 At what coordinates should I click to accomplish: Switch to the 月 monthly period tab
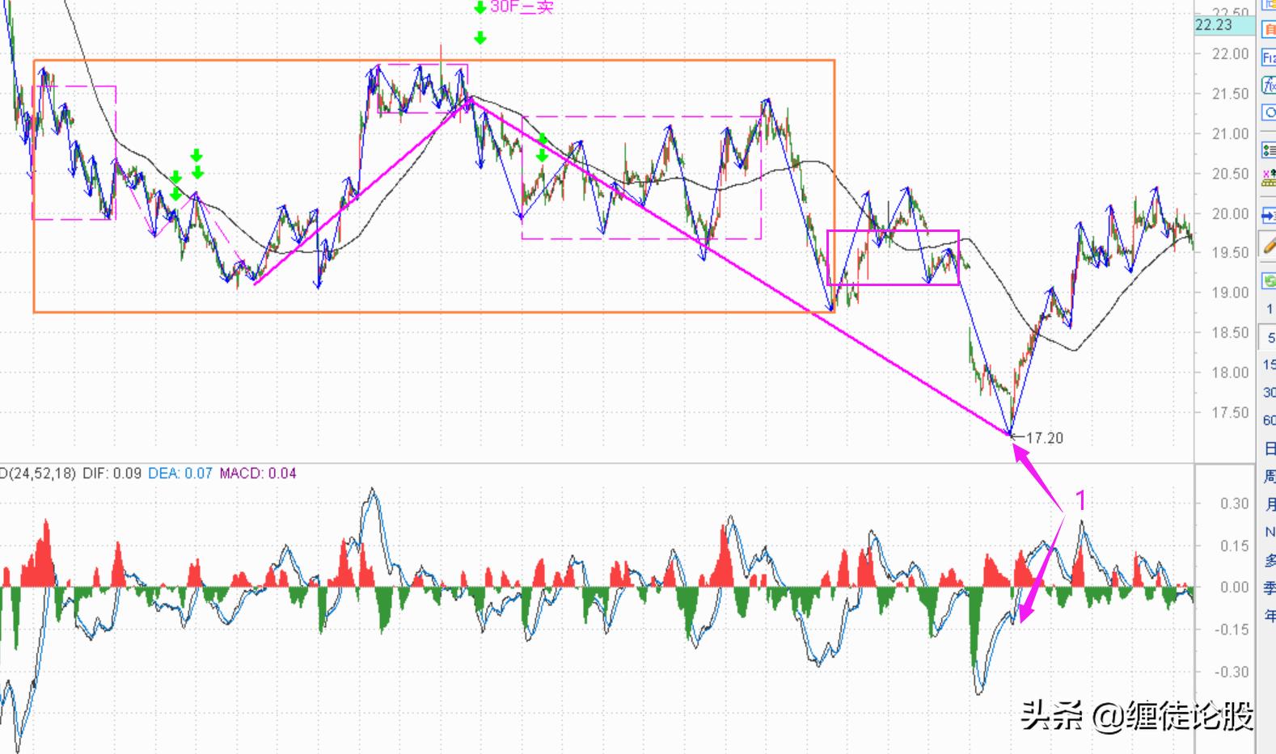[x=1270, y=504]
